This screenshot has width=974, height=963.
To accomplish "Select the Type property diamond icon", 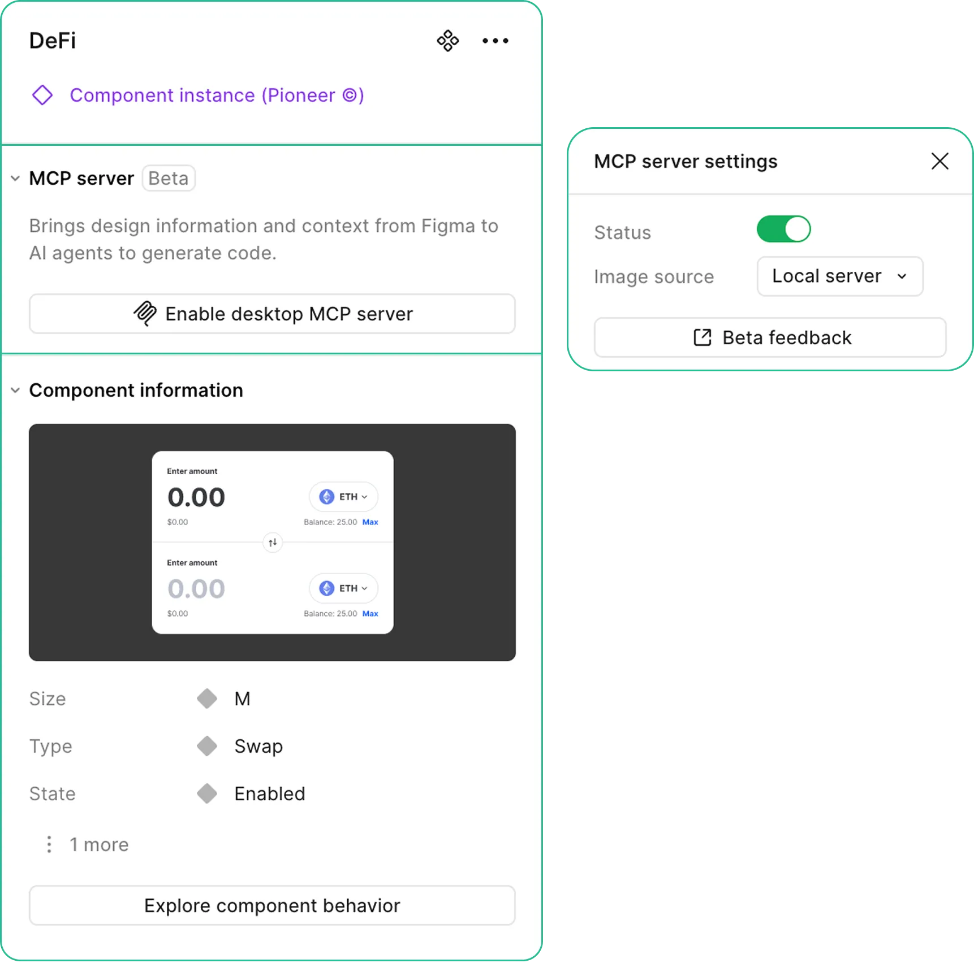I will 207,746.
